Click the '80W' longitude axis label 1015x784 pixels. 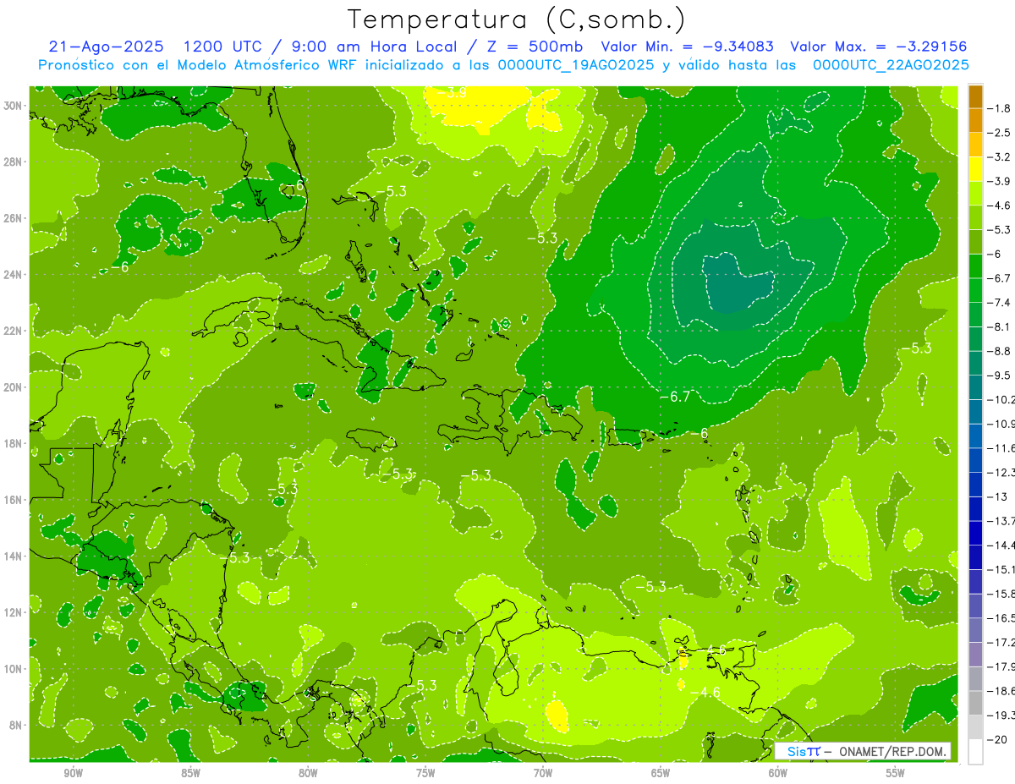(x=308, y=773)
